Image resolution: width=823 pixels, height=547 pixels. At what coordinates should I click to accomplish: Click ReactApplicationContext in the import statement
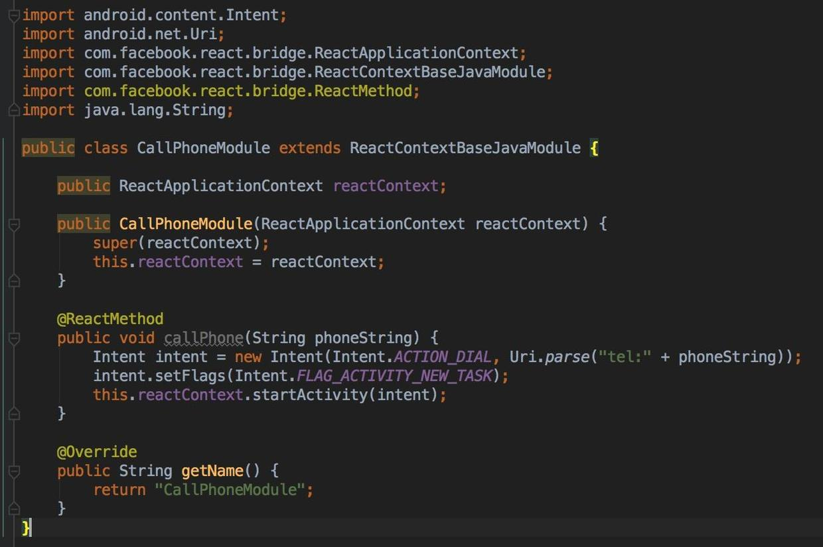(416, 53)
